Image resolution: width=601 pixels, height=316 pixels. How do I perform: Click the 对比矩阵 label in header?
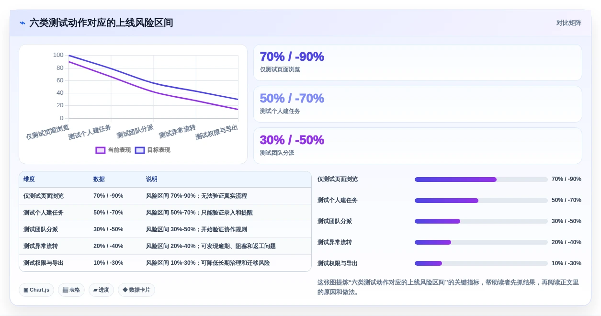click(x=569, y=23)
